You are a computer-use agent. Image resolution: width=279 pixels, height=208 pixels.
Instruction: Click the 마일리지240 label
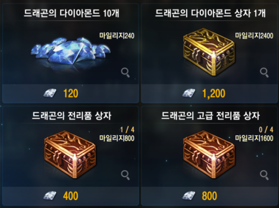click(117, 36)
